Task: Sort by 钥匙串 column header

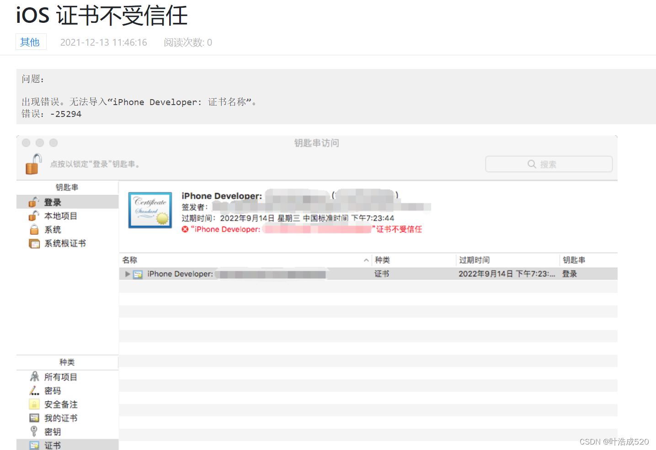Action: pyautogui.click(x=574, y=260)
